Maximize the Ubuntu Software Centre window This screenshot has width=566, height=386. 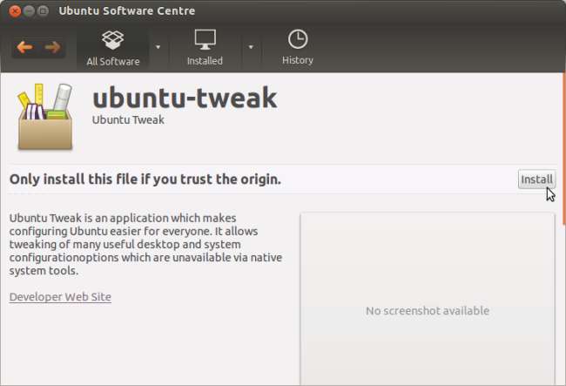coord(44,10)
